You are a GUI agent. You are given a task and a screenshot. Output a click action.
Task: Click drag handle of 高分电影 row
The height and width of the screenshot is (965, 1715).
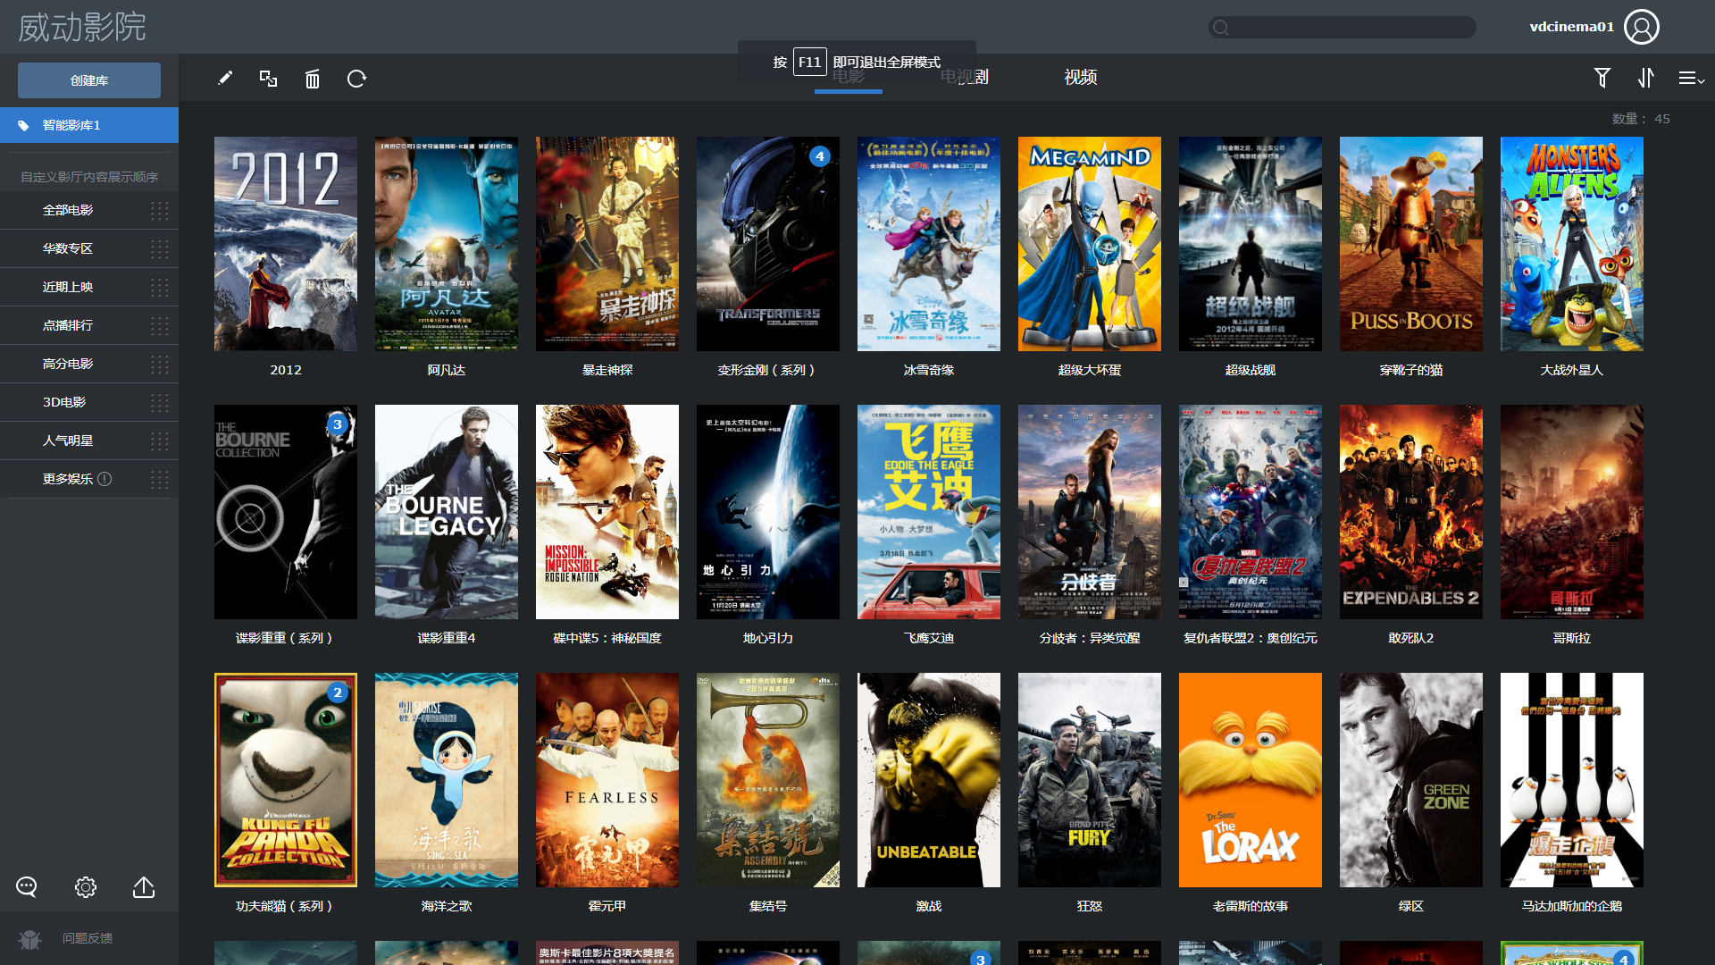[x=159, y=365]
